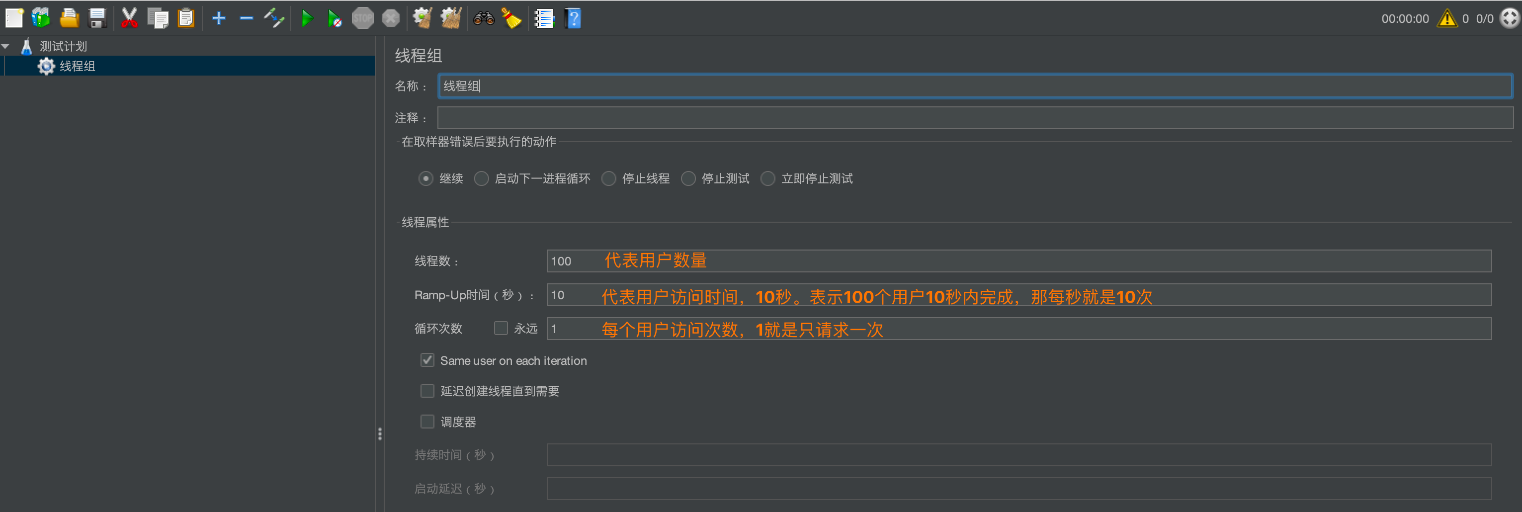Viewport: 1522px width, 512px height.
Task: Open help with the question mark icon
Action: 573,18
